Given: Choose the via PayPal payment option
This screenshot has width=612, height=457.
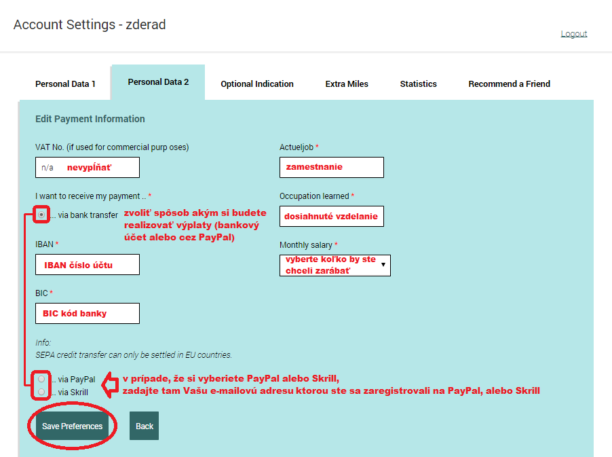Looking at the screenshot, I should click(x=42, y=379).
